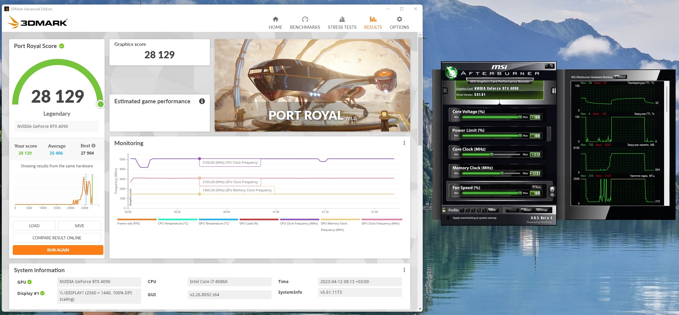Viewport: 679px width, 315px height.
Task: Expand the Power Limit arrow in Afterburner
Action: [549, 134]
